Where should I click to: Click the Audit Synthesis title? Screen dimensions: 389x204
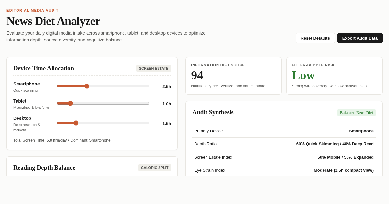(213, 112)
